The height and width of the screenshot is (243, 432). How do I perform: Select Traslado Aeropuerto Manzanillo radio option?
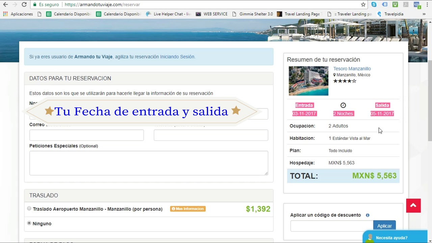point(29,209)
